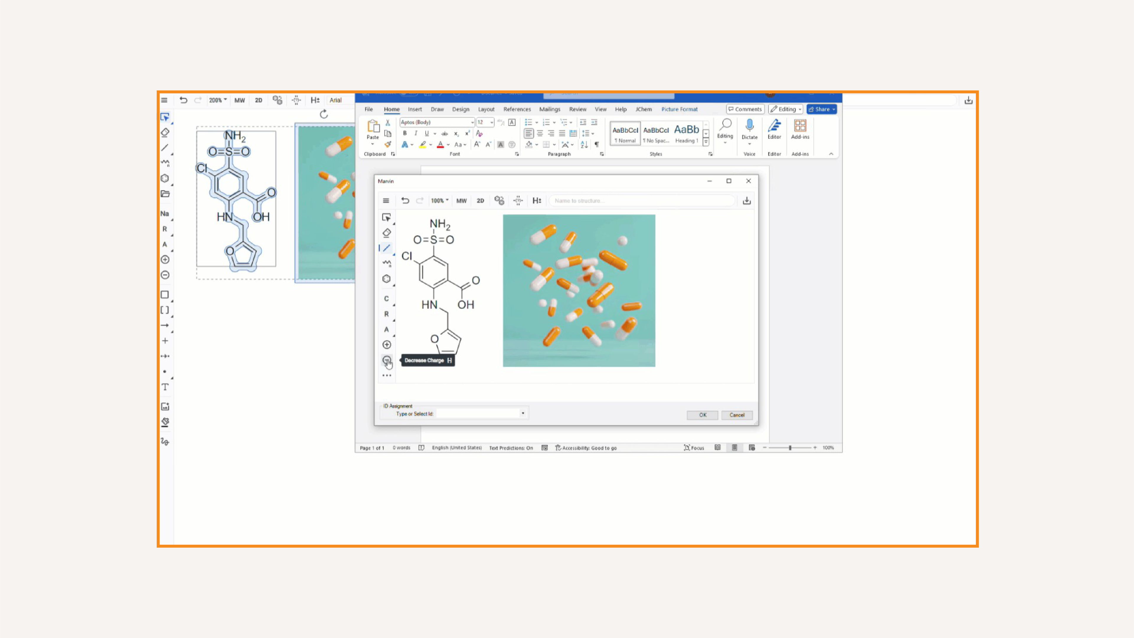This screenshot has height=638, width=1134.
Task: Open the Type or Select Id combo box
Action: (481, 413)
